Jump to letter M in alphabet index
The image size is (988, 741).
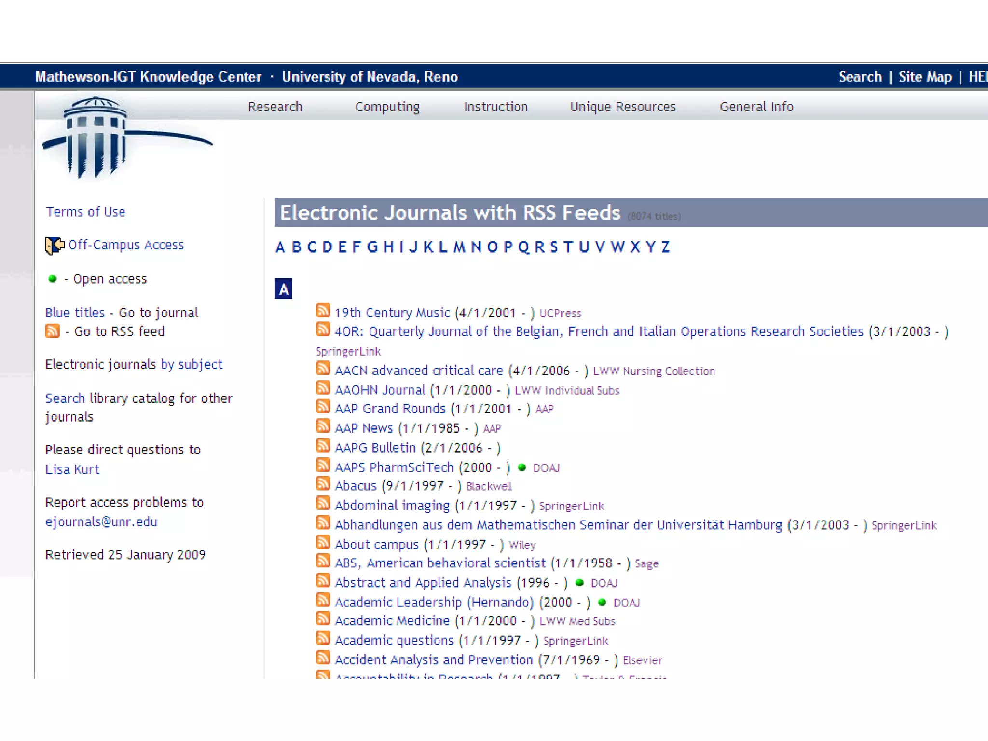(459, 247)
